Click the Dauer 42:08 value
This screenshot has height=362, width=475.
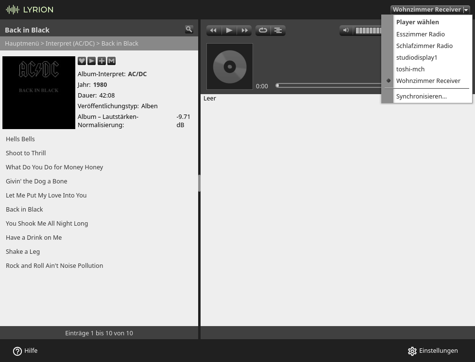pyautogui.click(x=107, y=95)
